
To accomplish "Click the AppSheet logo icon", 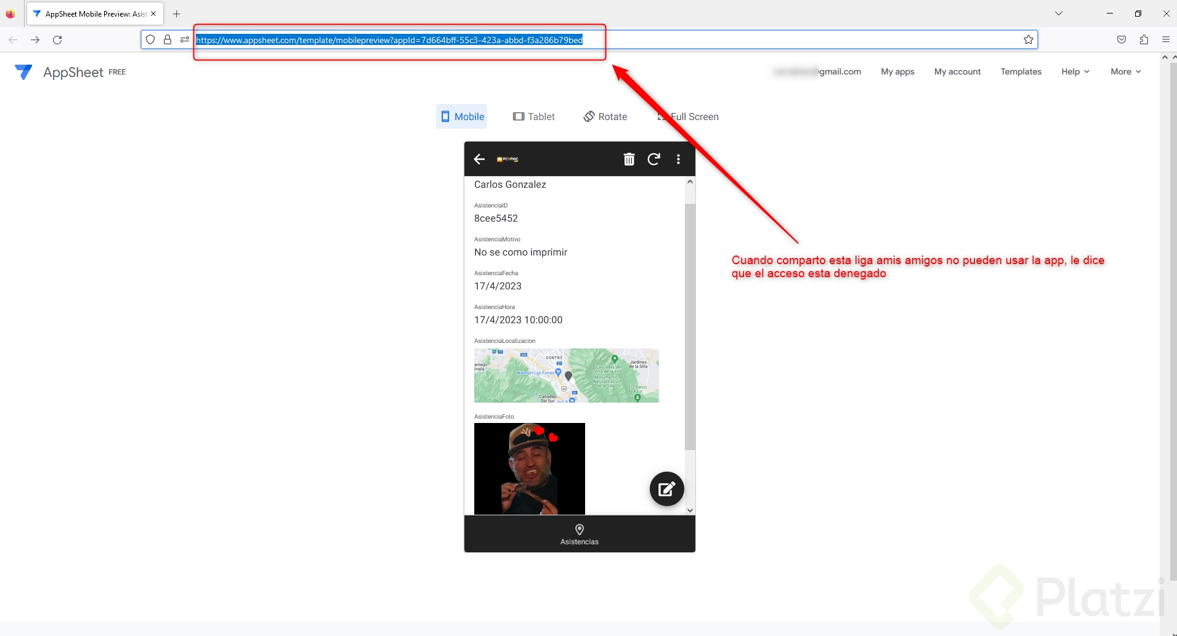I will 23,72.
